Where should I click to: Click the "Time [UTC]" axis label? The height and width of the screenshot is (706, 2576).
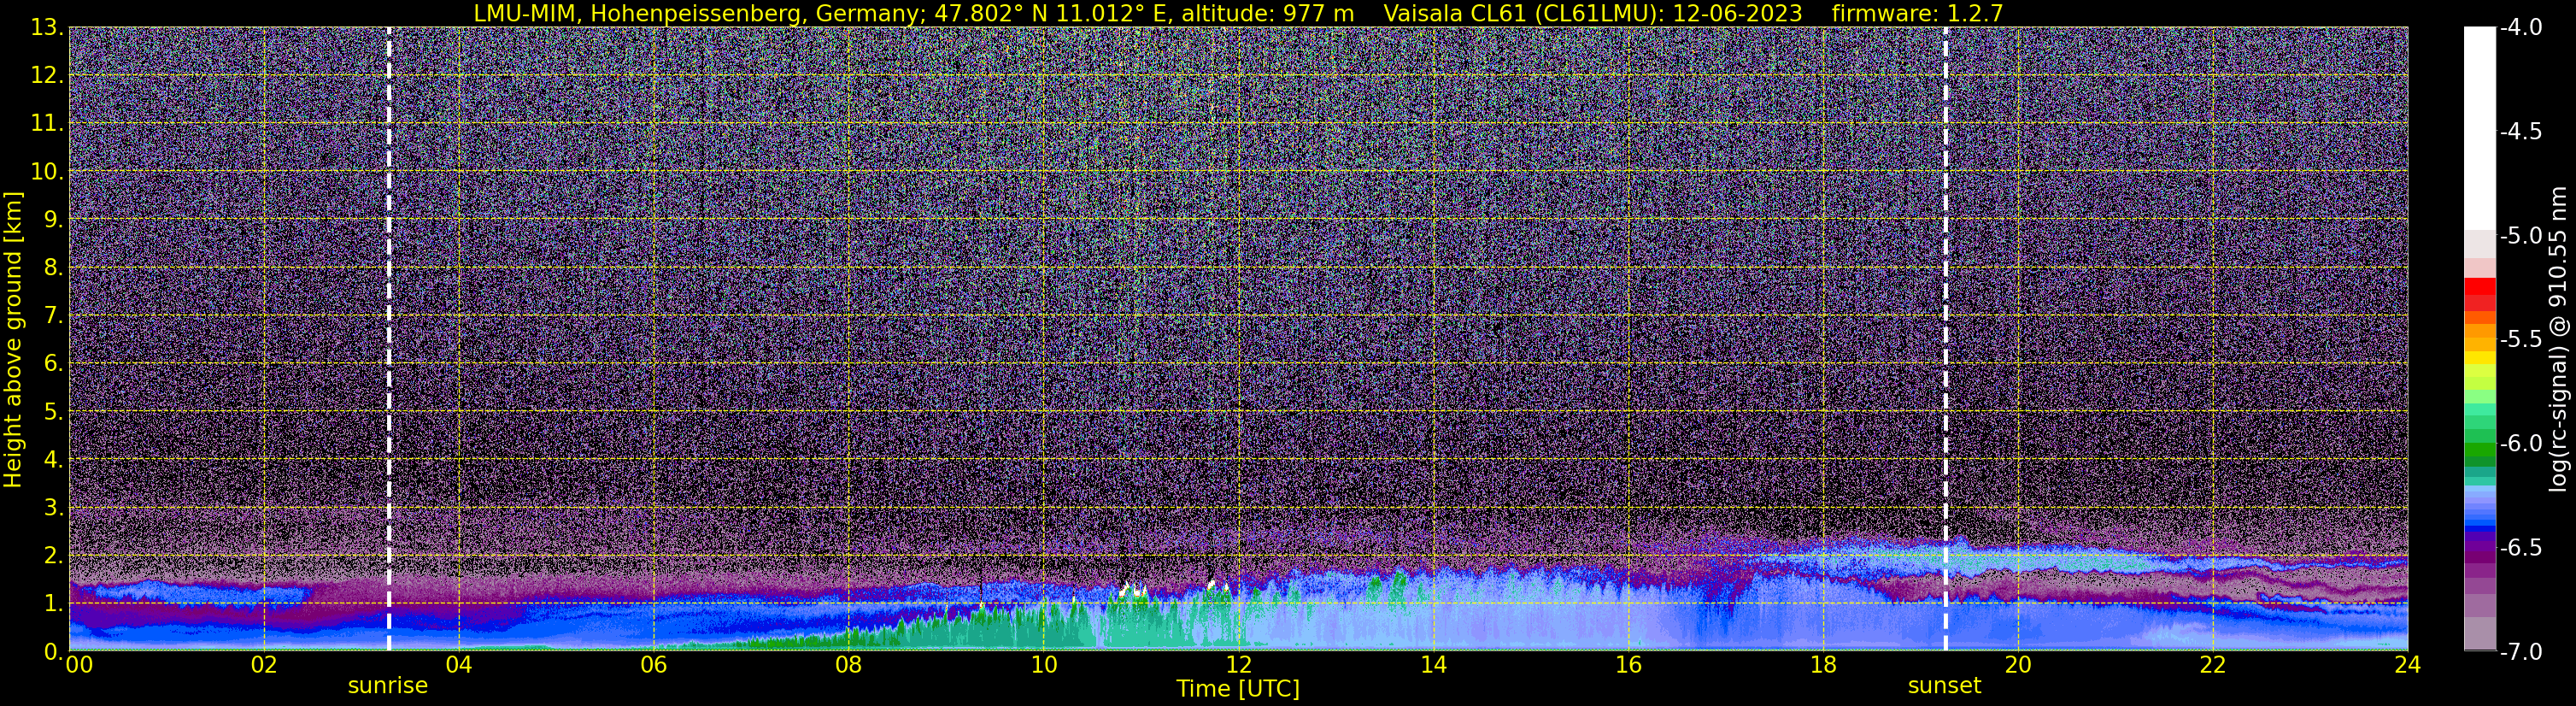tap(1238, 689)
